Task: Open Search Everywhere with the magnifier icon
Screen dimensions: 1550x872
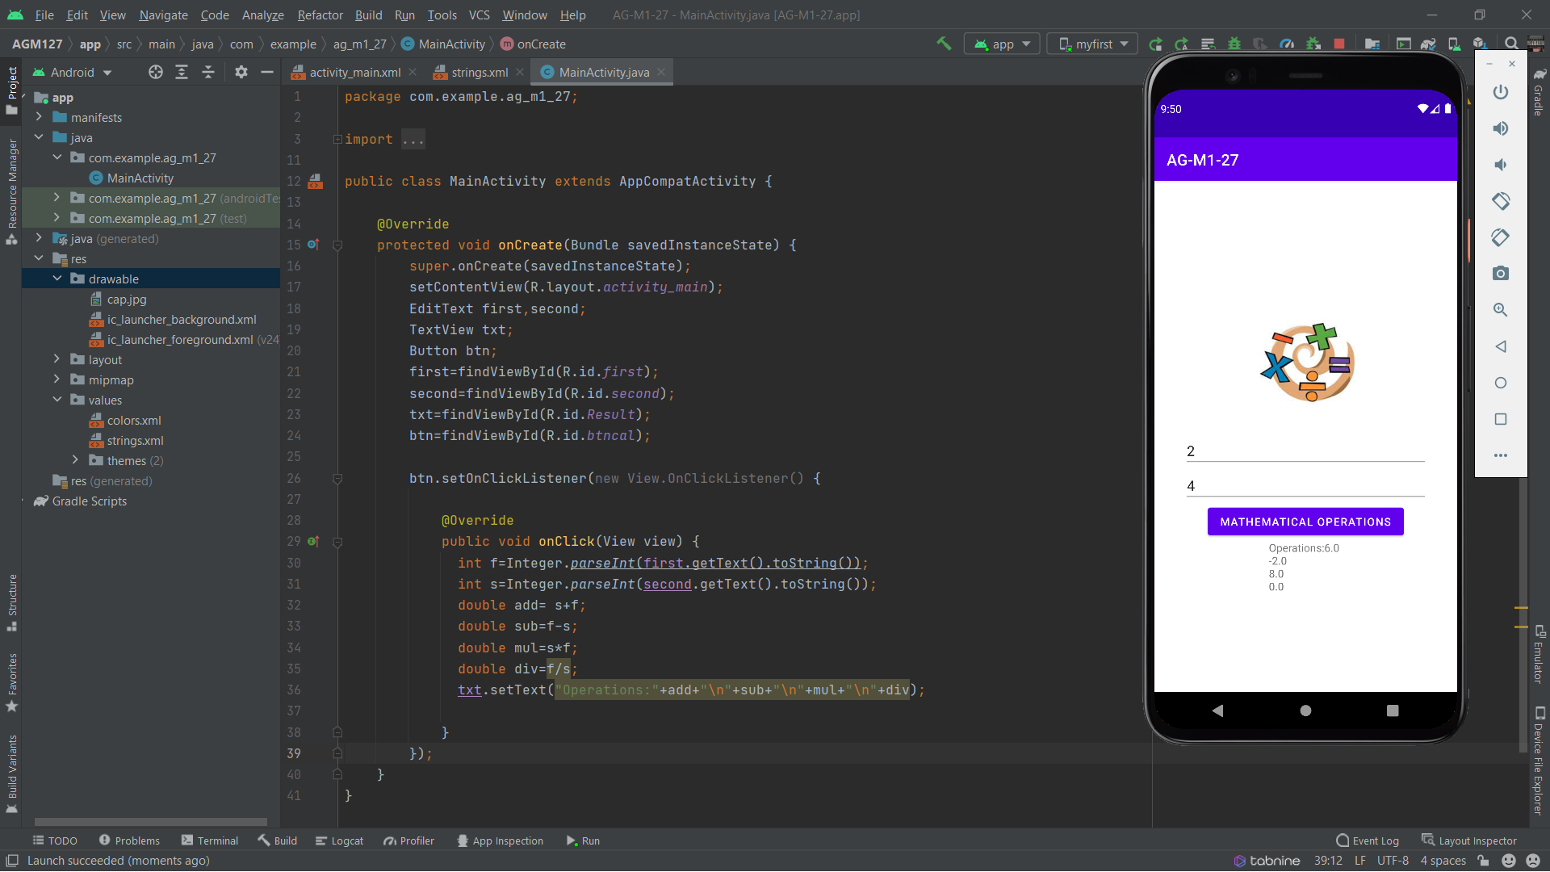Action: coord(1510,44)
